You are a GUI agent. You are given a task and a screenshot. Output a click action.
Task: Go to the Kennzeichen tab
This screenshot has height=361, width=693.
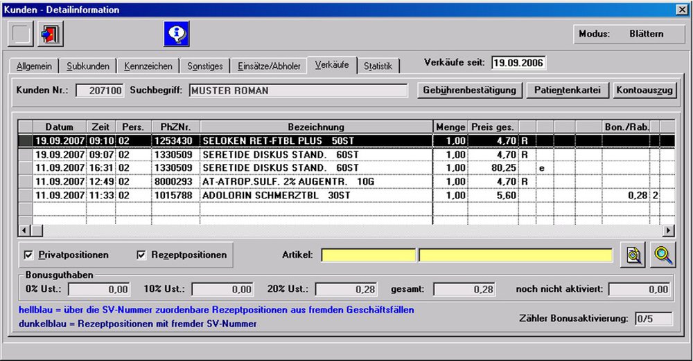(x=148, y=66)
